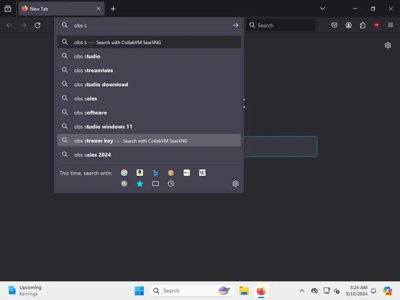Select 'obs s — Search with CollabVM SearXNG' row
Screen dimensions: 400x300
pyautogui.click(x=149, y=42)
